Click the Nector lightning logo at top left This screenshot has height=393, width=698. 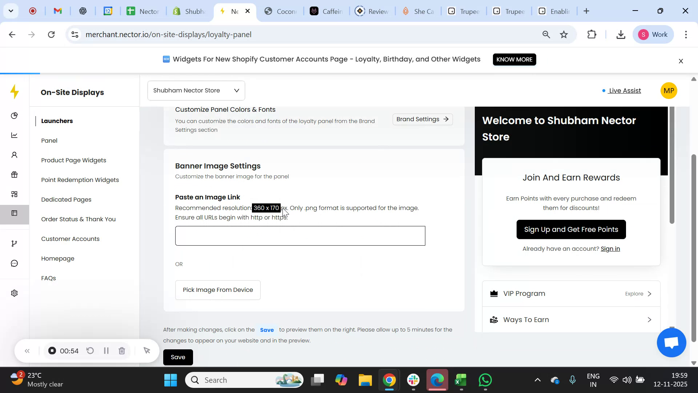pos(15,92)
